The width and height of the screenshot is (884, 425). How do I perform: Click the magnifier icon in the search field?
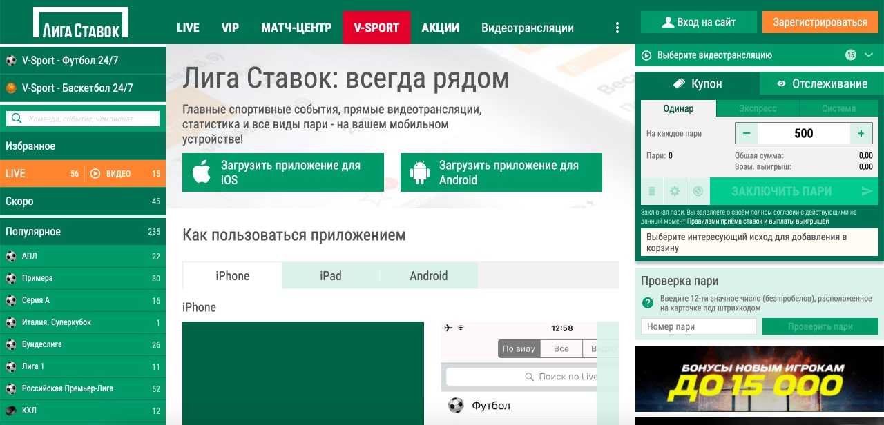click(17, 119)
